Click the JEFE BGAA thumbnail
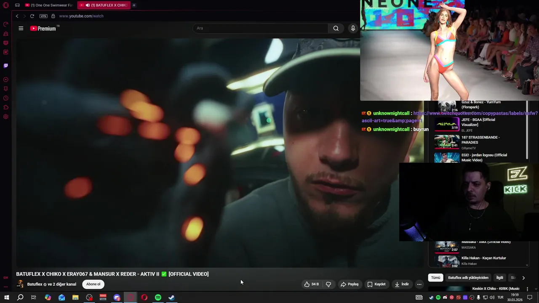539x303 pixels. [447, 124]
